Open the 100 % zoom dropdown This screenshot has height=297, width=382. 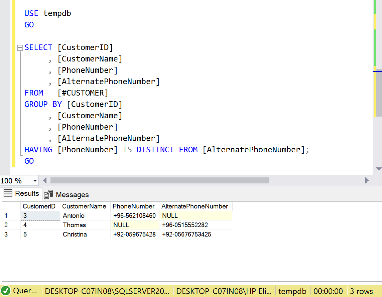click(x=35, y=181)
